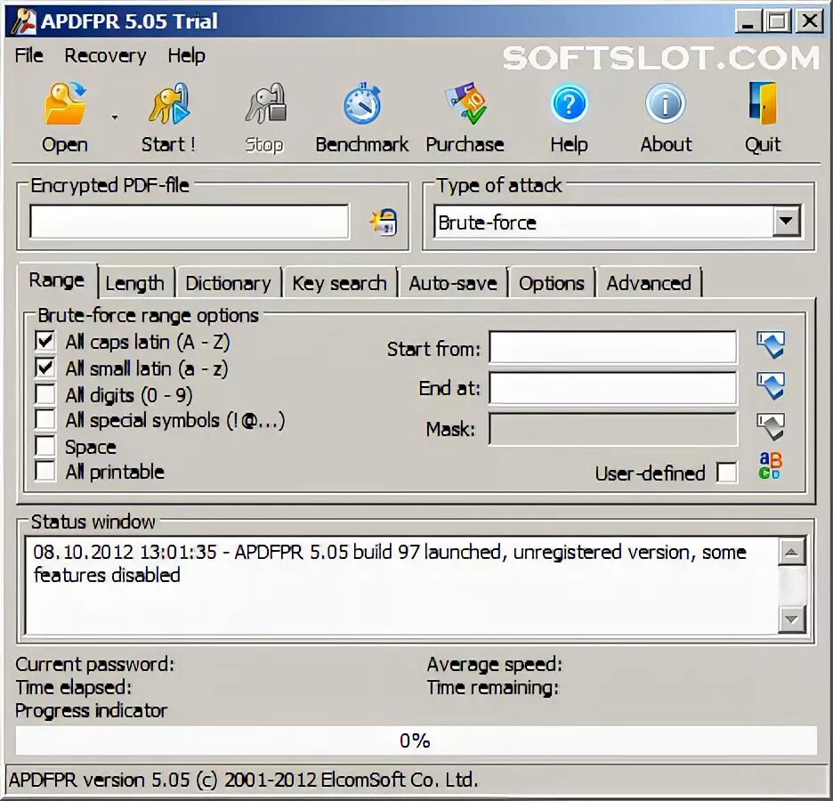833x801 pixels.
Task: Click icon next to Start from field
Action: pos(771,346)
